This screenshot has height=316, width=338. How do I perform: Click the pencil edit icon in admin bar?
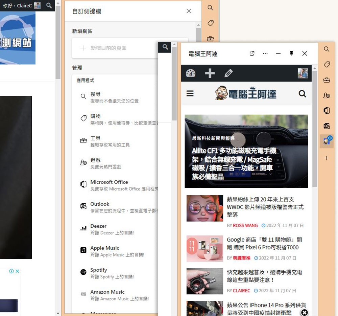[x=229, y=73]
